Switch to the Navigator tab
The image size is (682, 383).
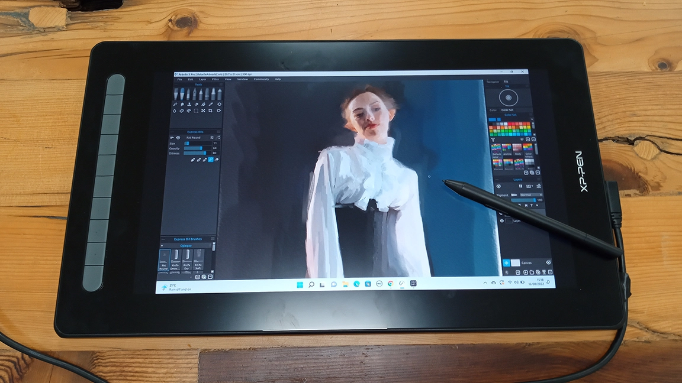tap(493, 82)
